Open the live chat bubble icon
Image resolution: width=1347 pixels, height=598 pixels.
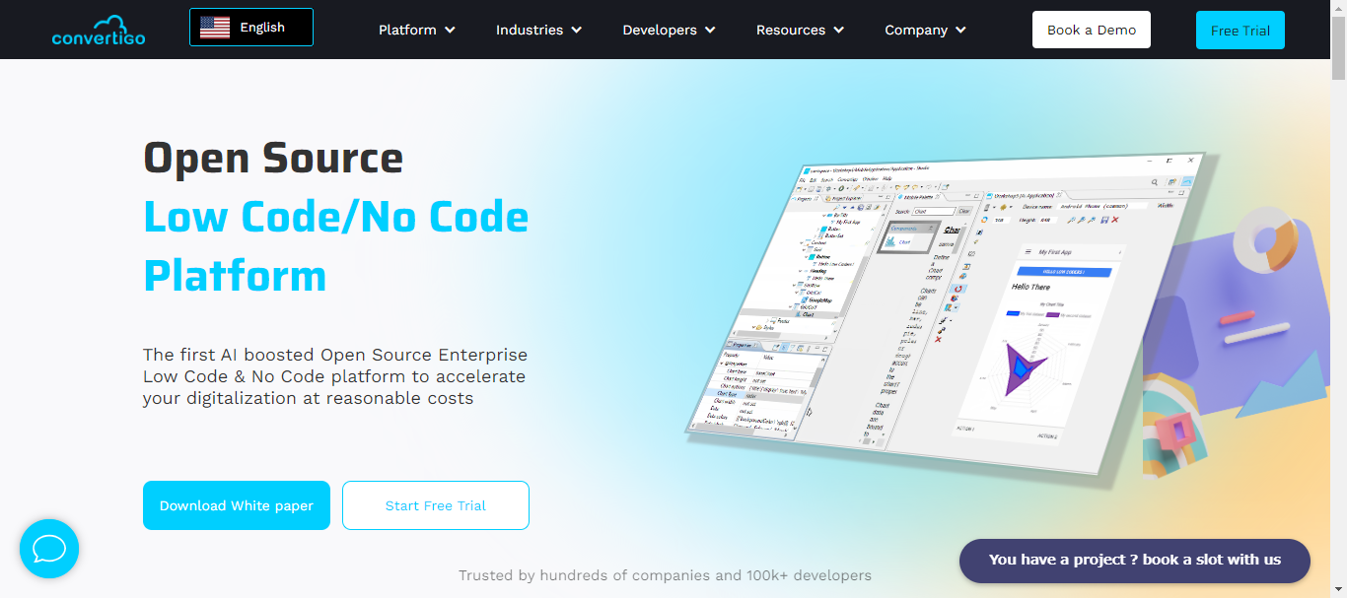point(49,549)
